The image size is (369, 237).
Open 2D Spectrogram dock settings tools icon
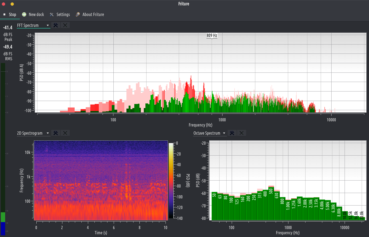point(56,133)
